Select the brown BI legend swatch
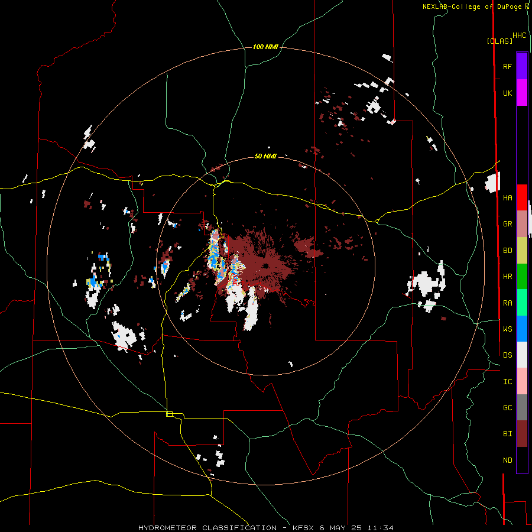532x532 pixels. click(x=522, y=434)
